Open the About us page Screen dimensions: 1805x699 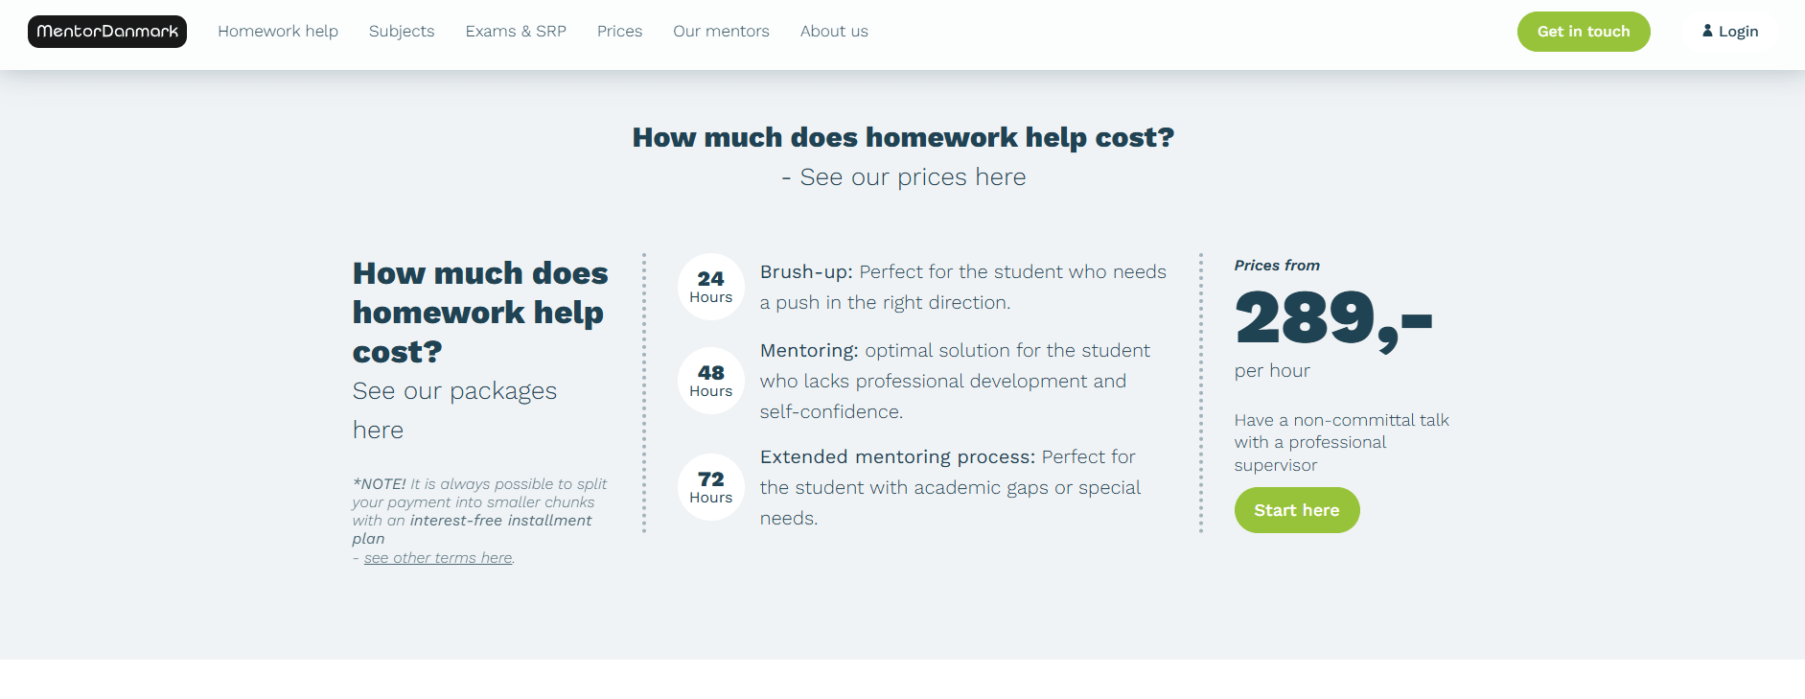834,32
